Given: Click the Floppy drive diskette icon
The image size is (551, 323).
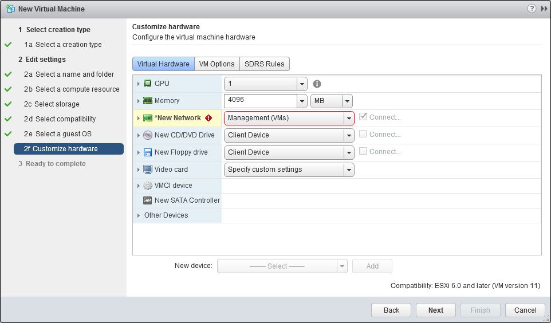Looking at the screenshot, I should click(148, 152).
